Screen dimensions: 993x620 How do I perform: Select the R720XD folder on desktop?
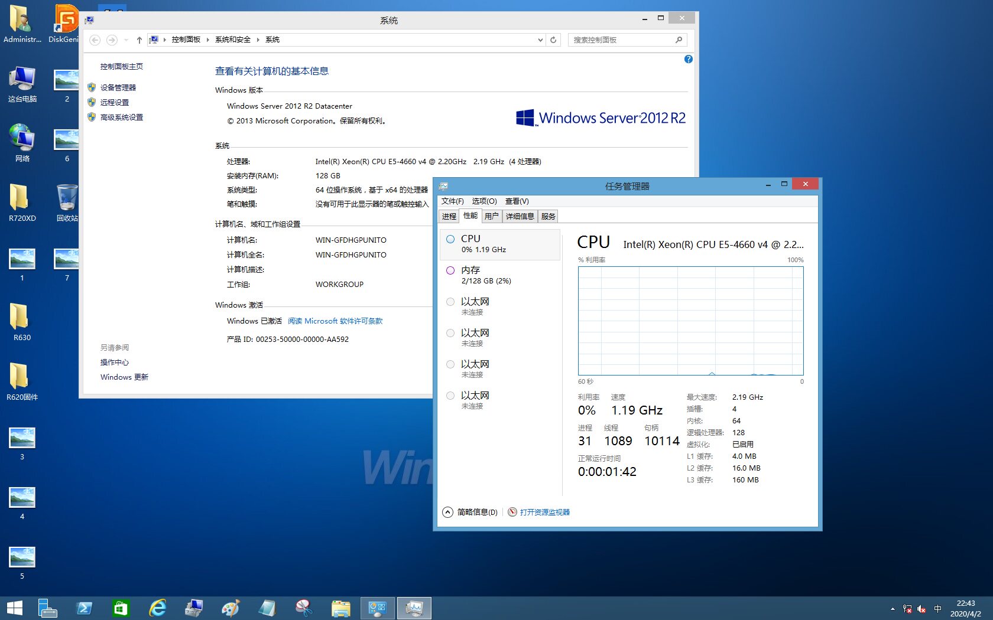click(x=22, y=203)
